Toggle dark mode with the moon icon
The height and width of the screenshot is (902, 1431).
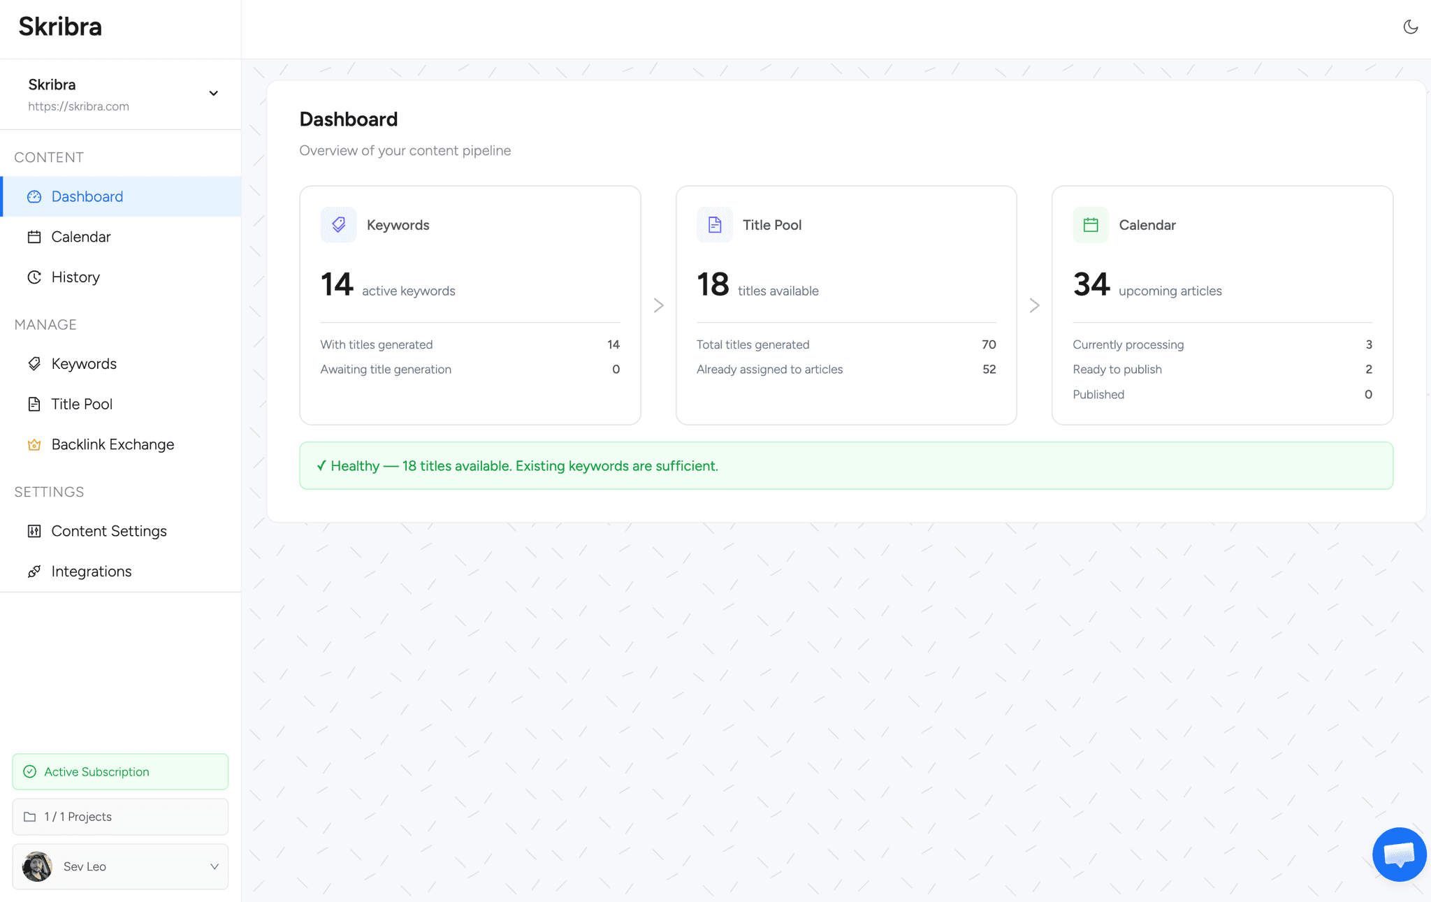tap(1410, 27)
